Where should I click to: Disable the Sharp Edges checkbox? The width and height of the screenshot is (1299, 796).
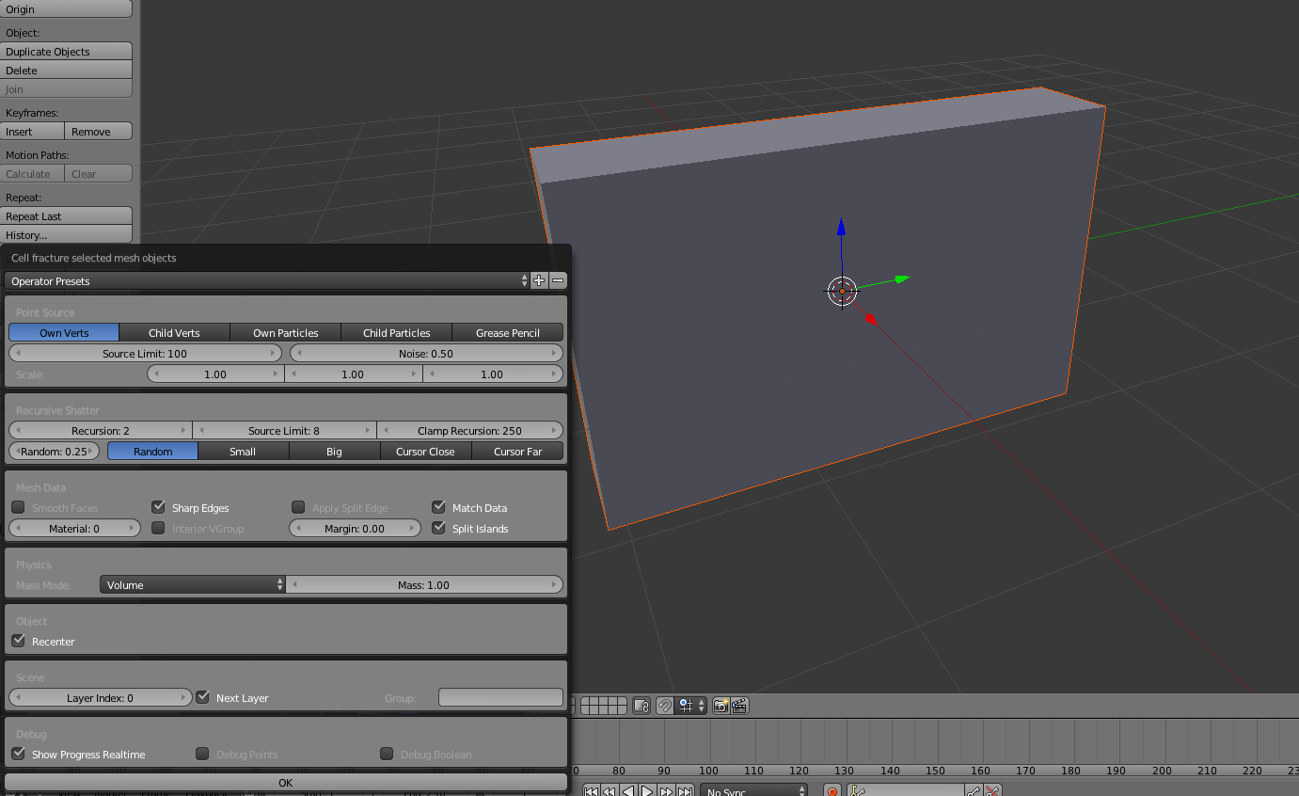click(157, 506)
